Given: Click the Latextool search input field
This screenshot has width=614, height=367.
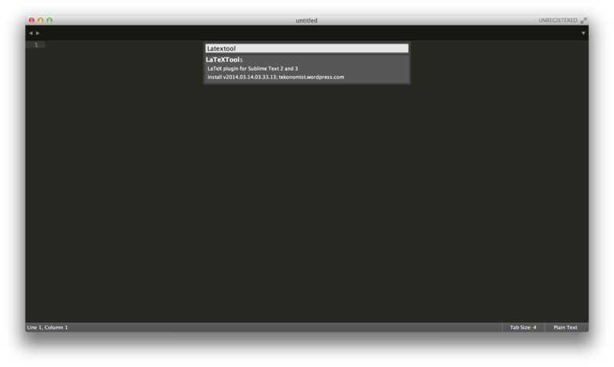Looking at the screenshot, I should (306, 48).
